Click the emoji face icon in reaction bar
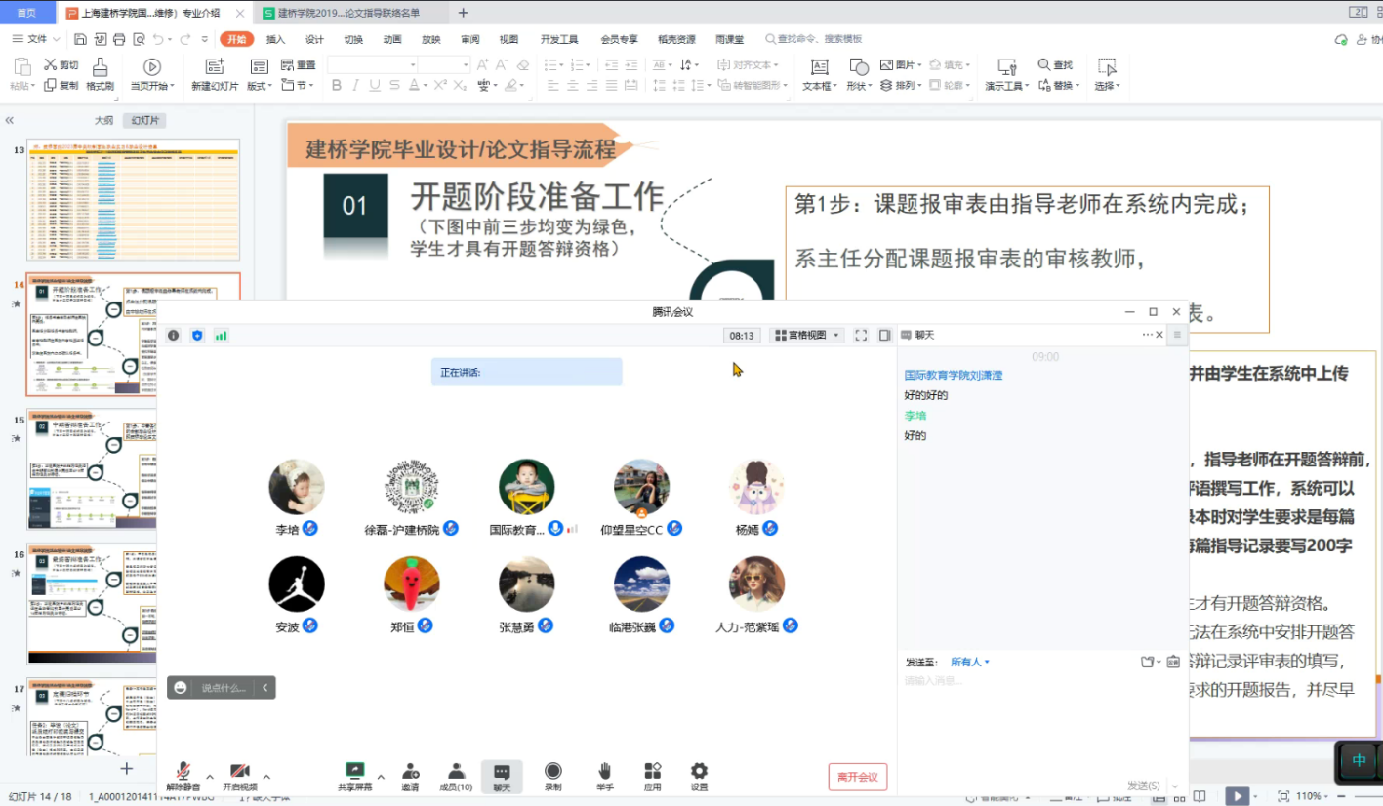This screenshot has height=806, width=1383. tap(181, 688)
